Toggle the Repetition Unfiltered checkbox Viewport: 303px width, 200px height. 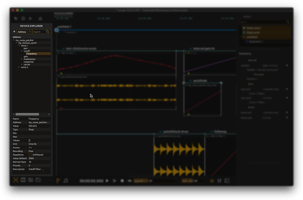(30, 155)
